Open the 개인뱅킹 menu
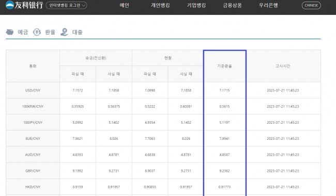Image resolution: width=336 pixels, height=196 pixels. (160, 5)
